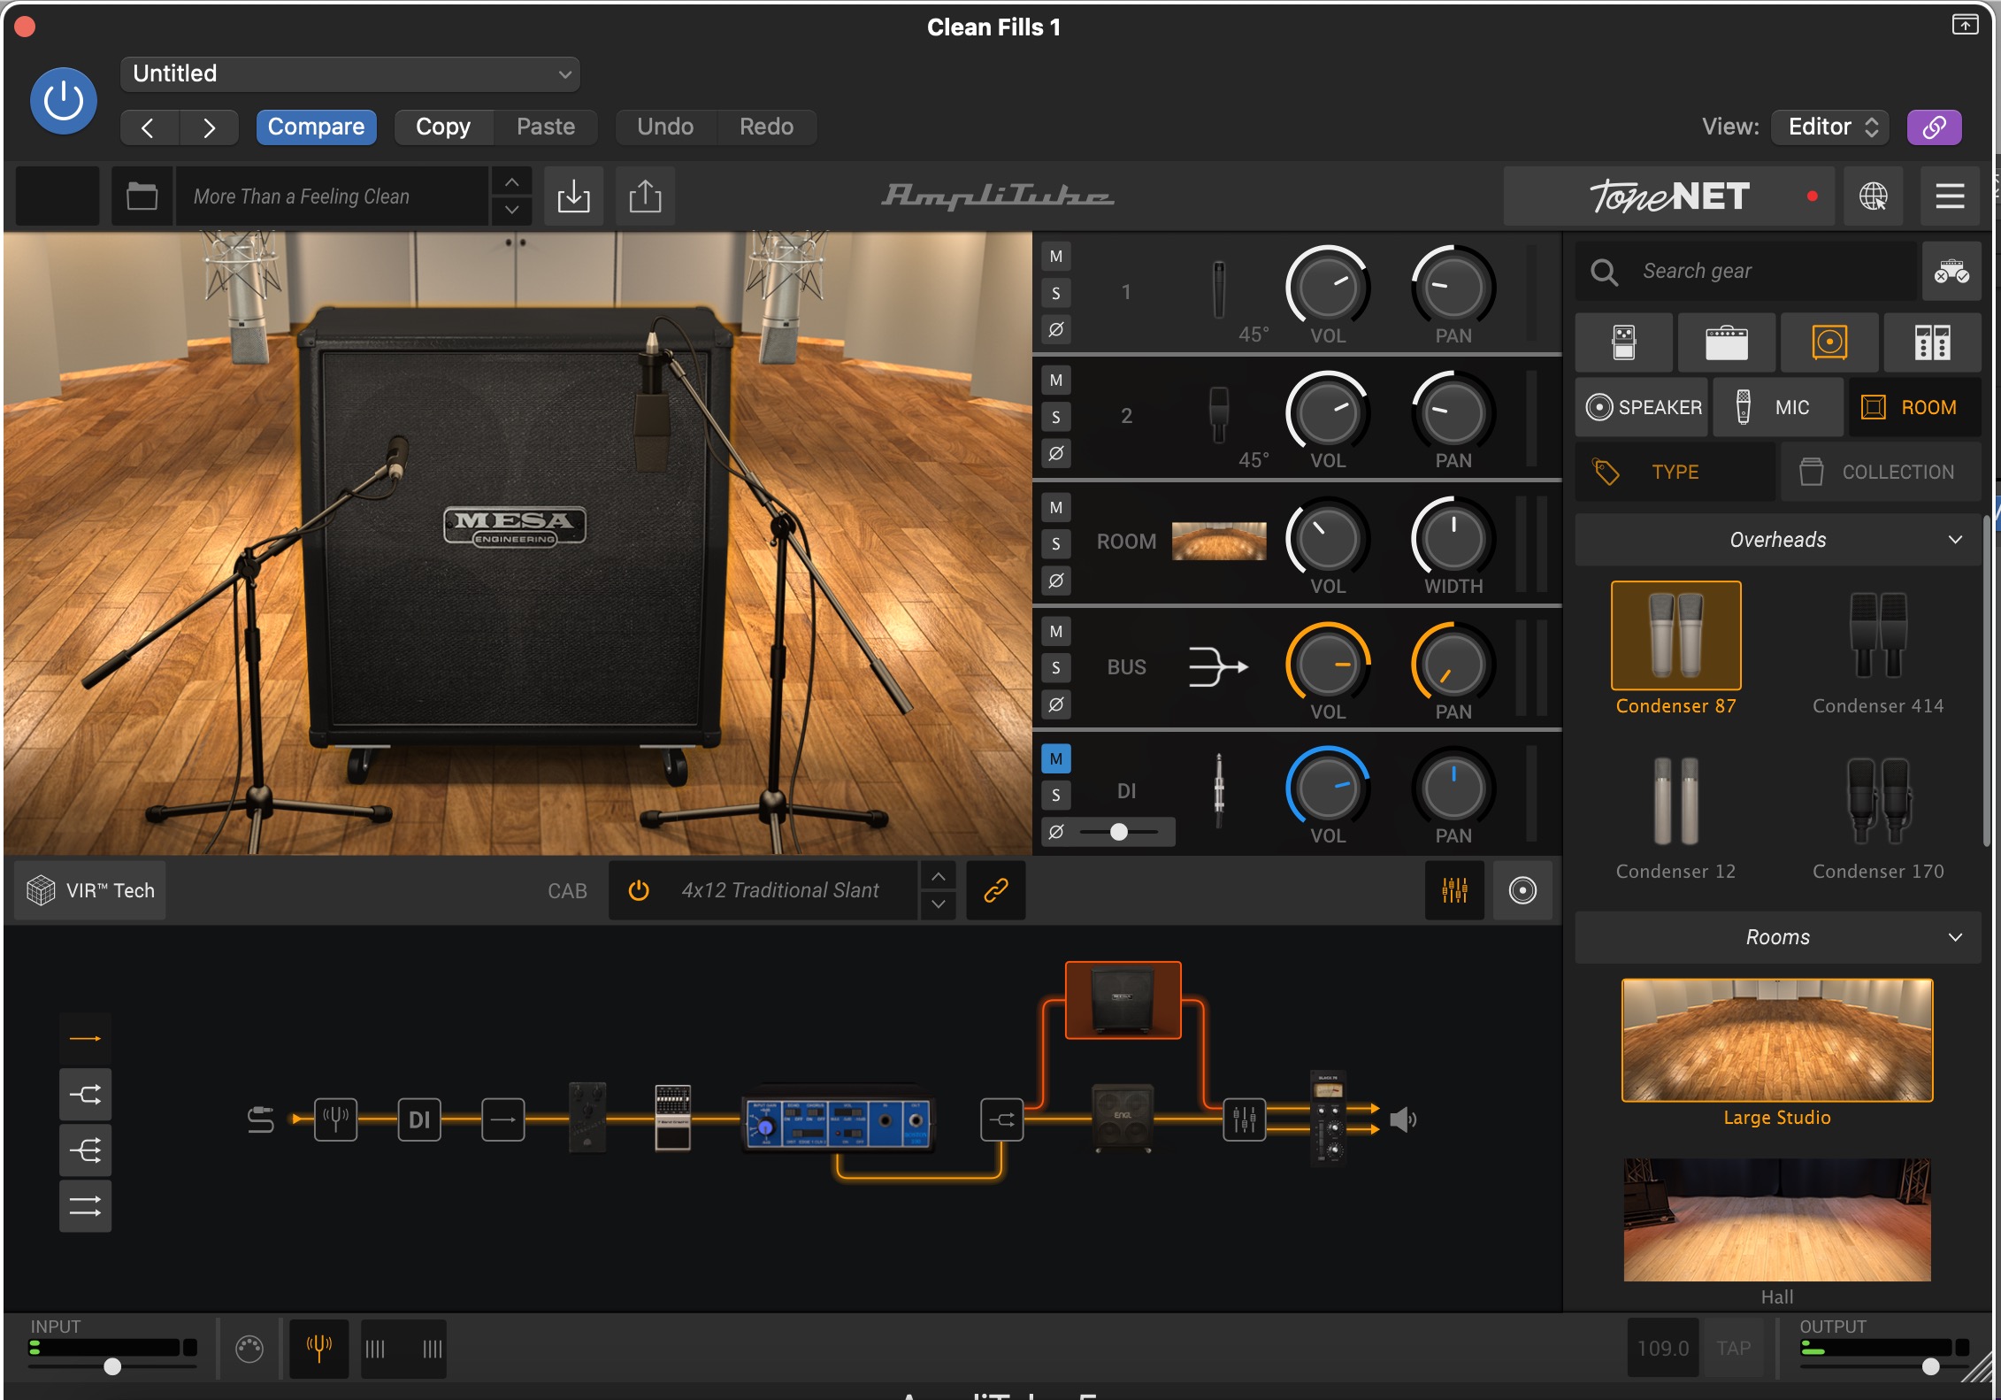
Task: Select the rack gear category
Action: pyautogui.click(x=1932, y=342)
